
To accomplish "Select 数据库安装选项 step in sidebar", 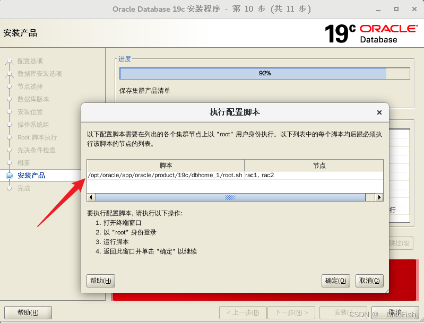I will click(39, 74).
